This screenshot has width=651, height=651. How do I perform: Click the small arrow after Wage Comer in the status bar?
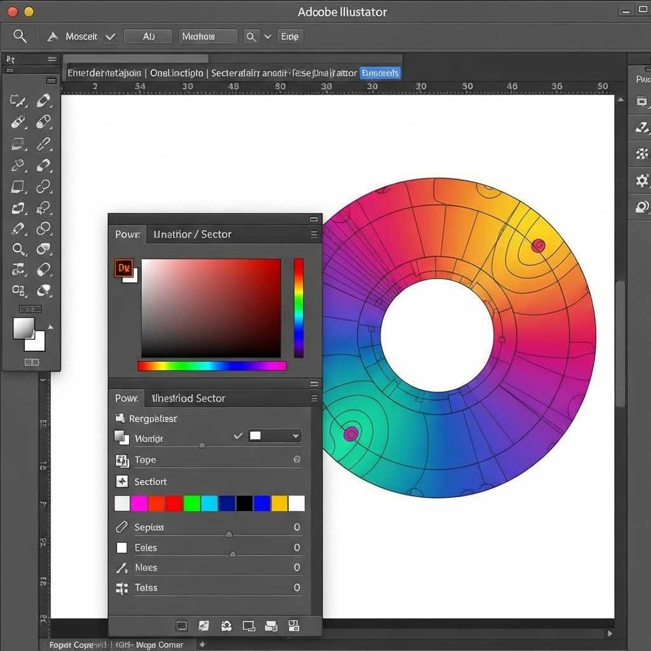pos(202,645)
